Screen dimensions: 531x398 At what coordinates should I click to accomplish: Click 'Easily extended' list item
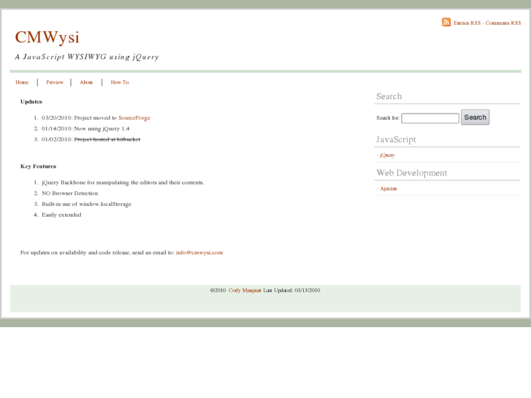click(x=61, y=215)
